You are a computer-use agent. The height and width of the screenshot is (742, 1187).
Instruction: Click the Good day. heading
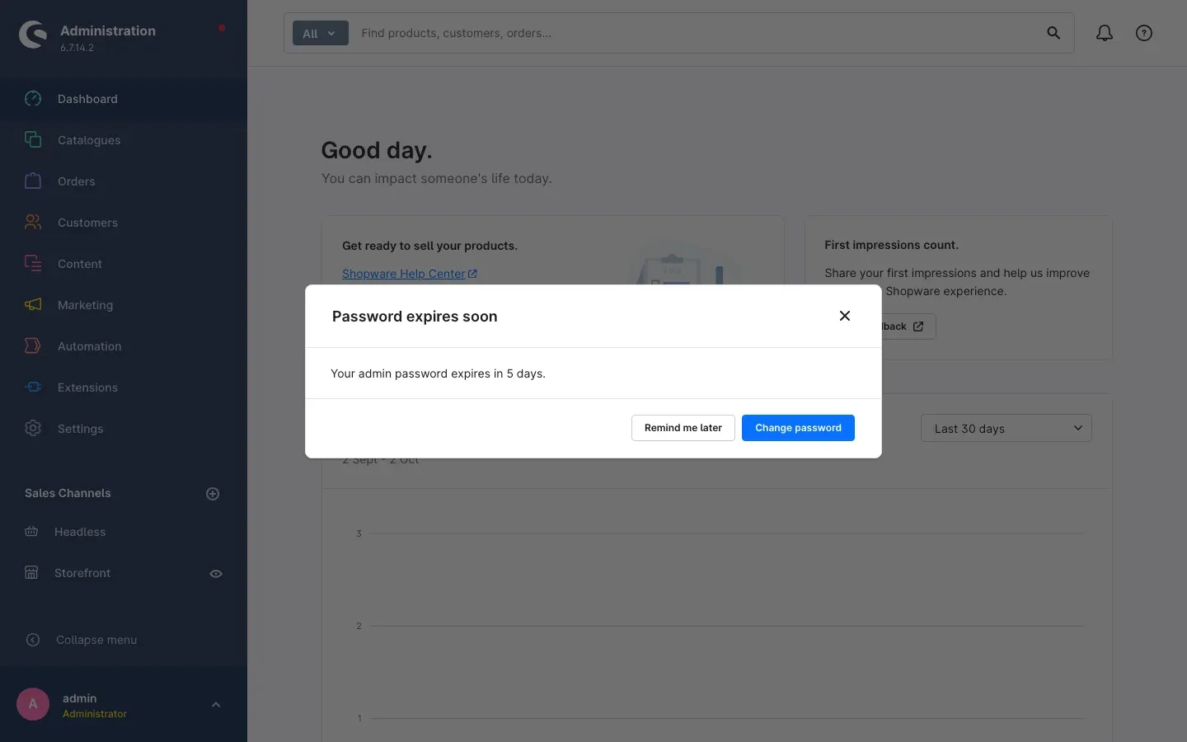coord(377,150)
